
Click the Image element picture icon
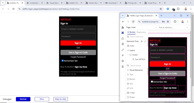[x=128, y=93]
